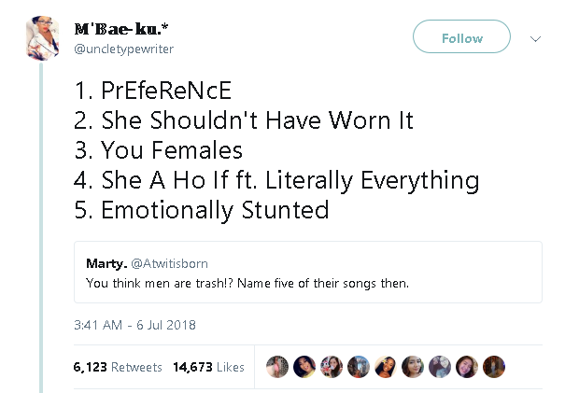Screen dimensions: 565x393
Task: Open the tweet options chevron dropdown
Action: click(x=535, y=39)
